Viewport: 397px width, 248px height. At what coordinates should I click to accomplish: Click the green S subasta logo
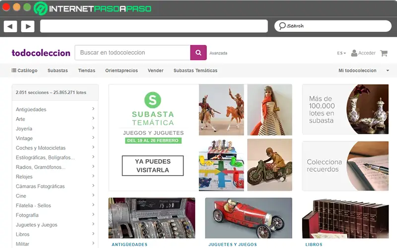153,100
